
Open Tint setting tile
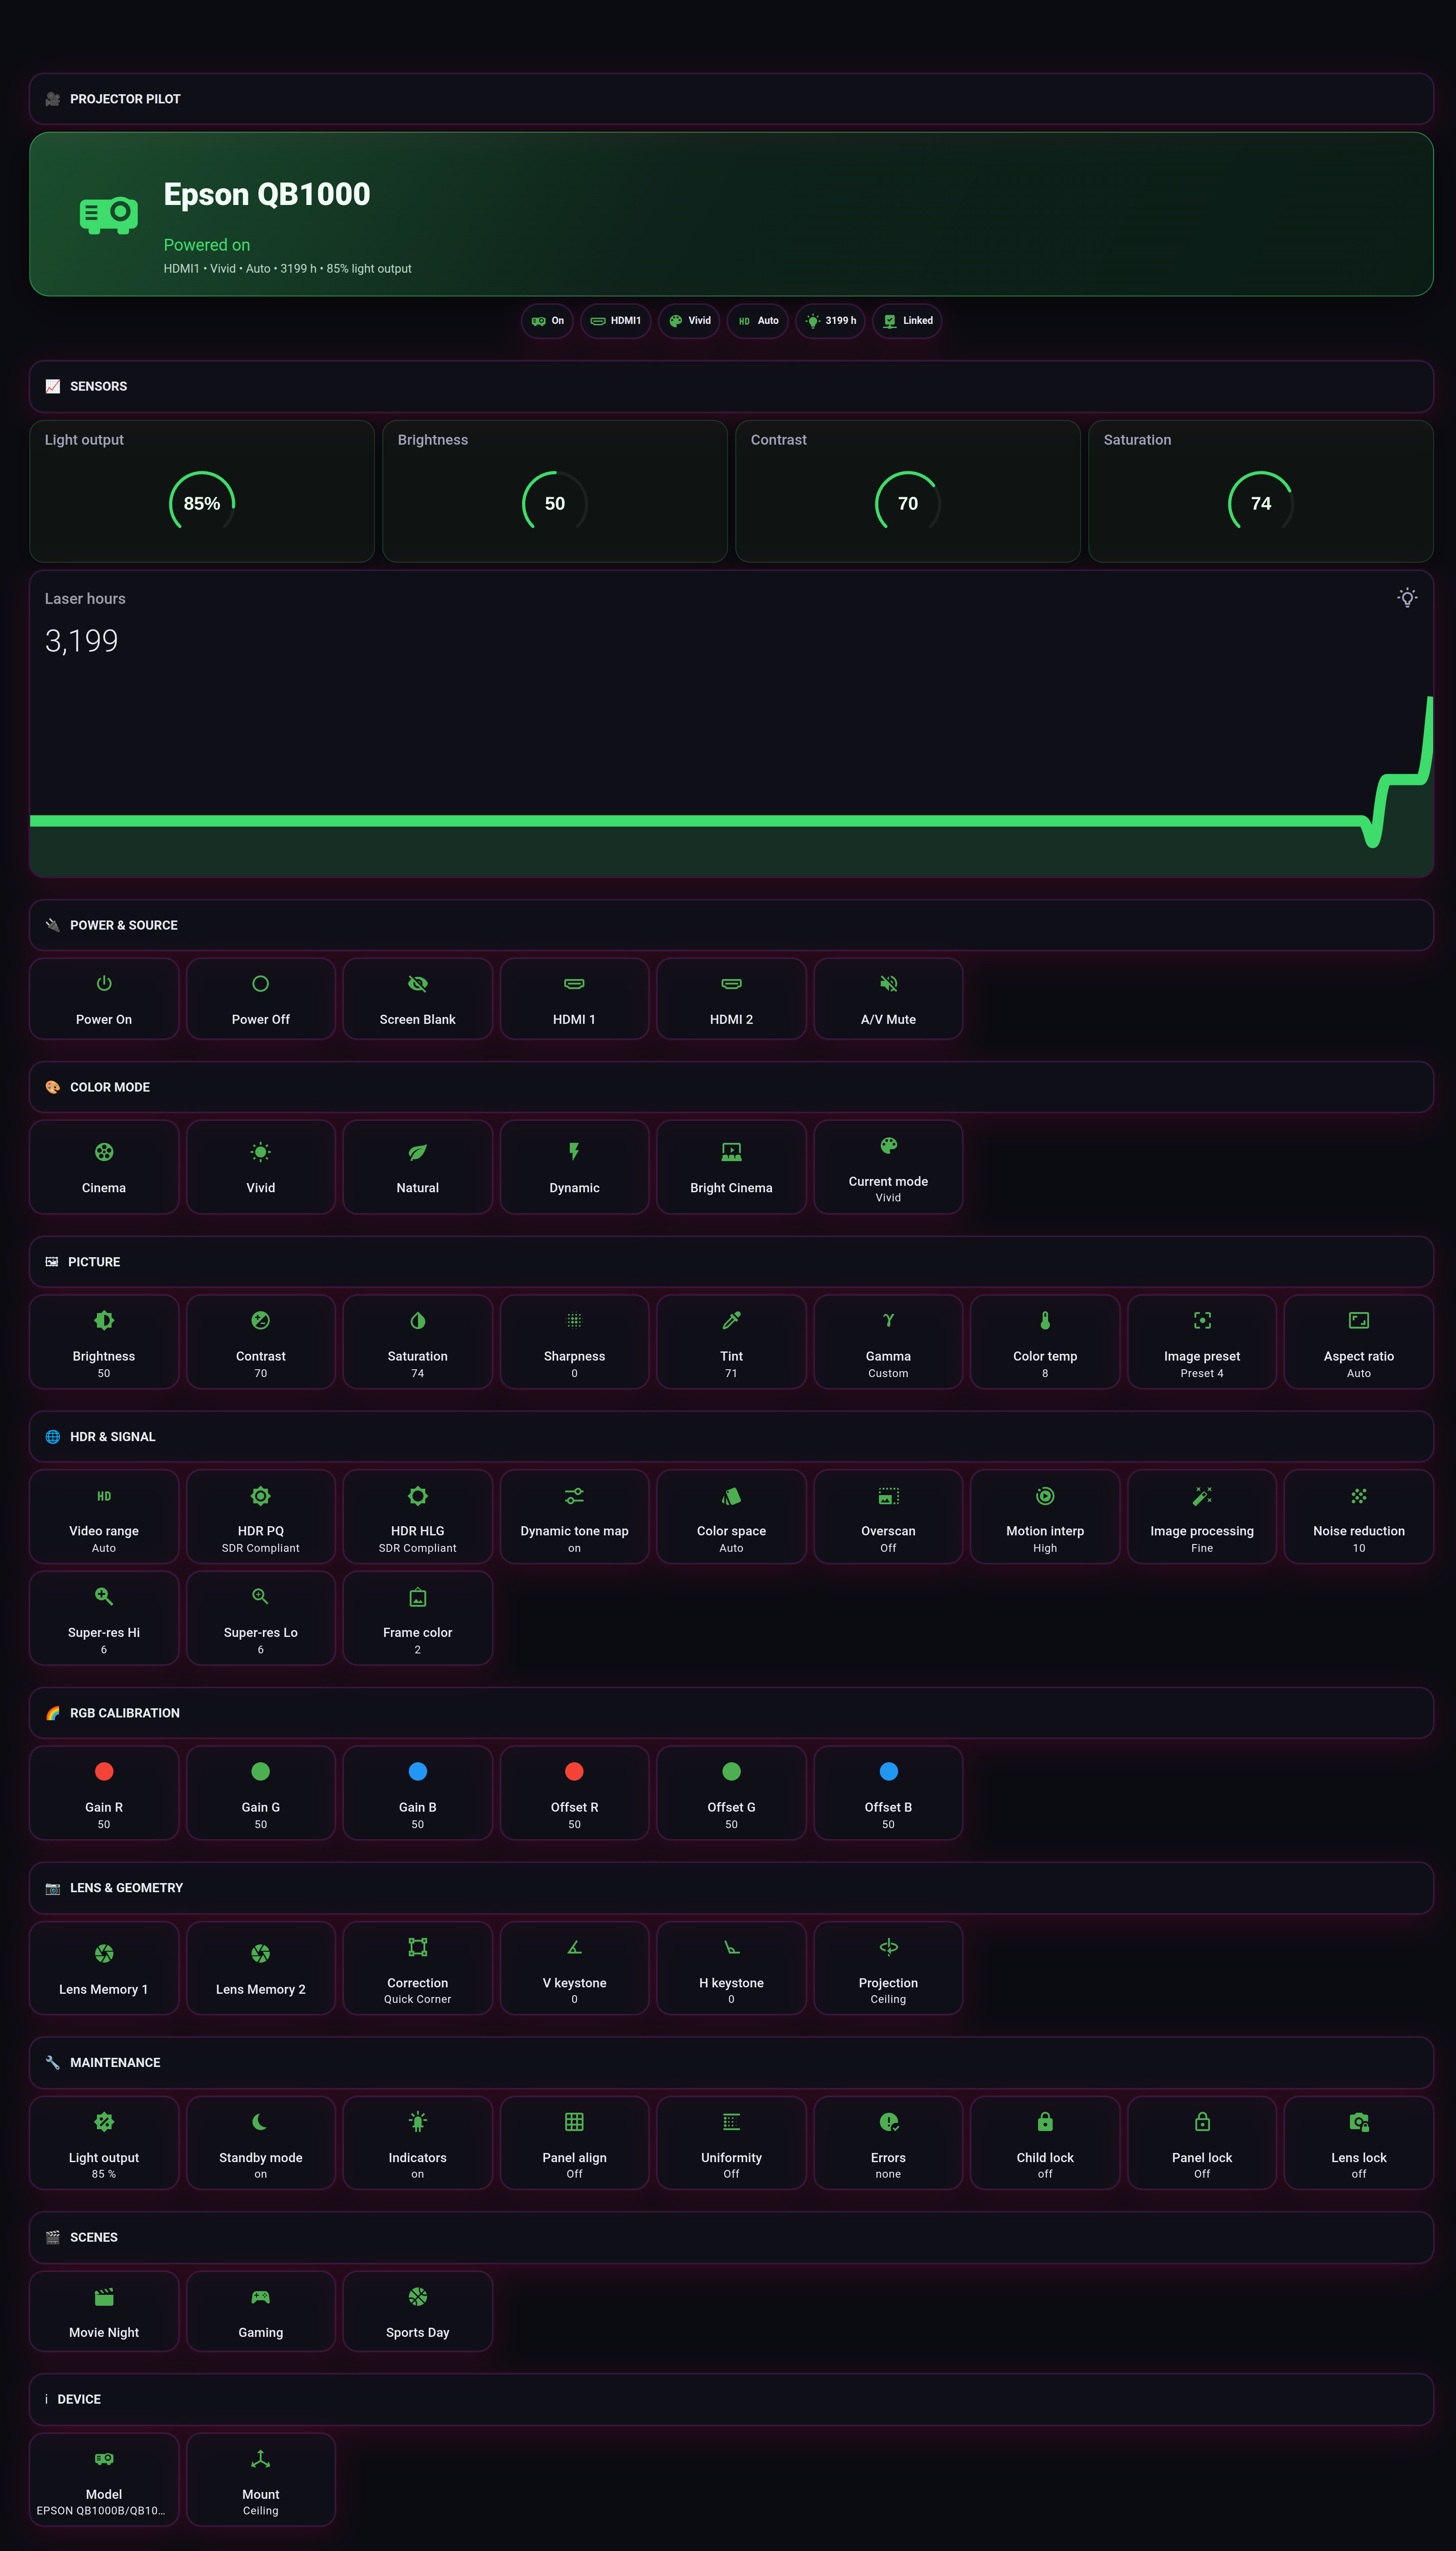click(731, 1341)
